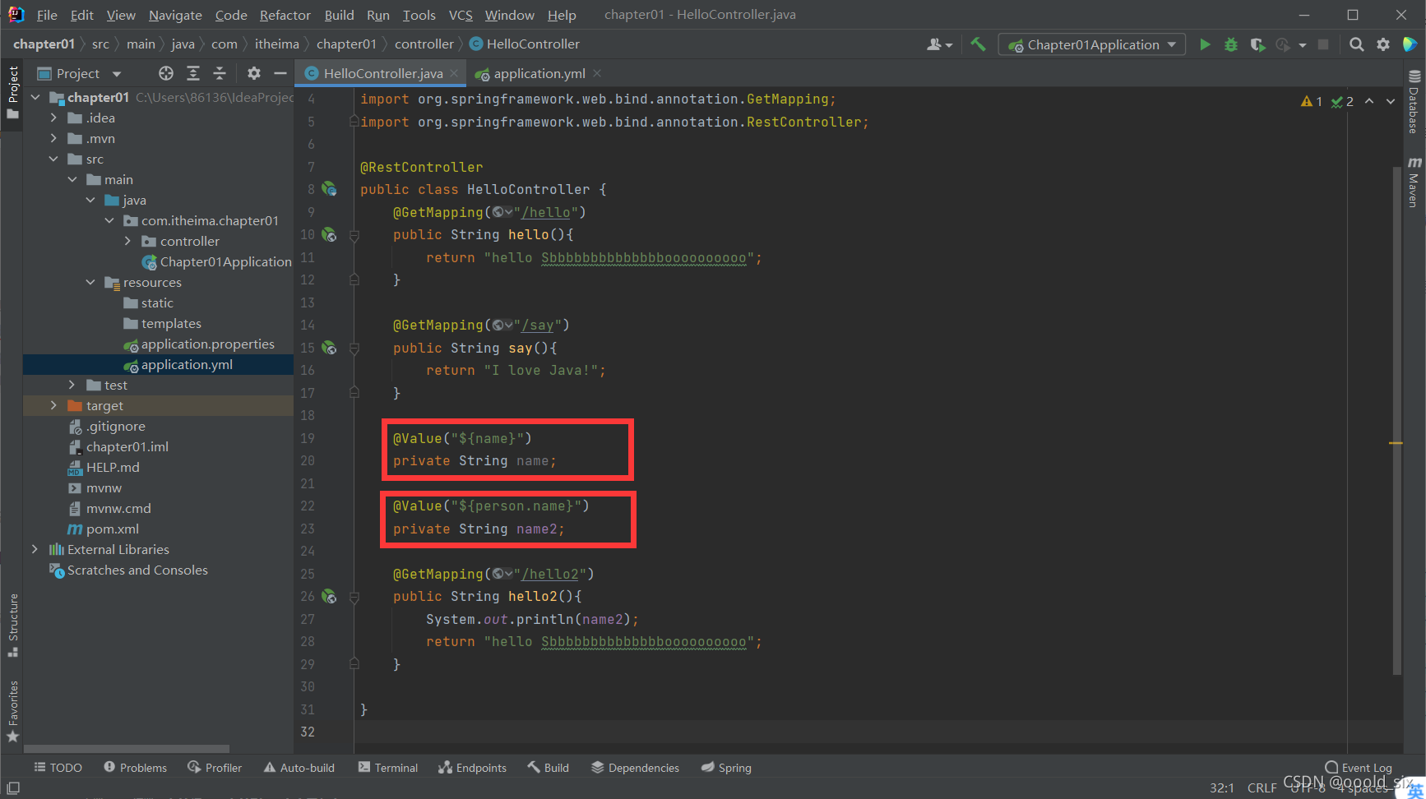Click gutter run icon on line 8
Image resolution: width=1426 pixels, height=799 pixels.
329,189
